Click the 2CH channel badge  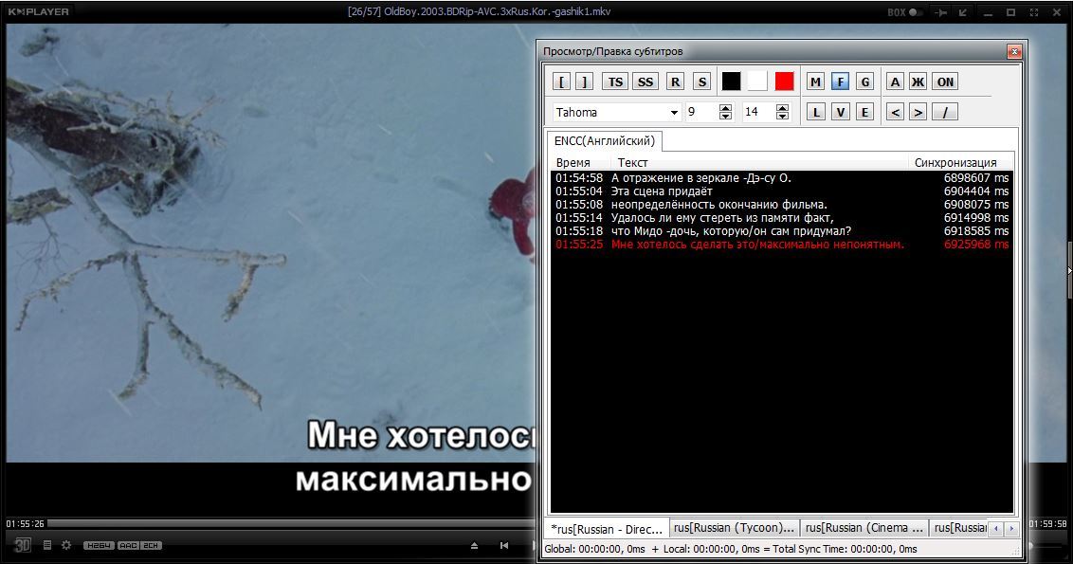(151, 546)
